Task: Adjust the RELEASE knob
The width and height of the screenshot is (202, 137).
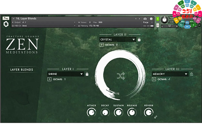Action: tap(132, 112)
